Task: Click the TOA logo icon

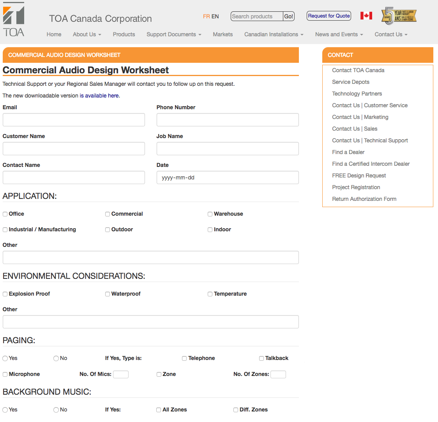Action: point(13,20)
